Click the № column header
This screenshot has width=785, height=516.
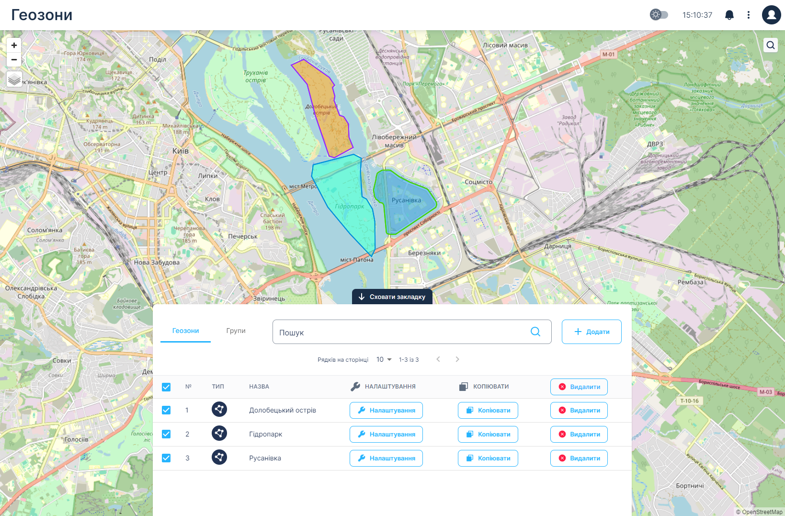188,387
